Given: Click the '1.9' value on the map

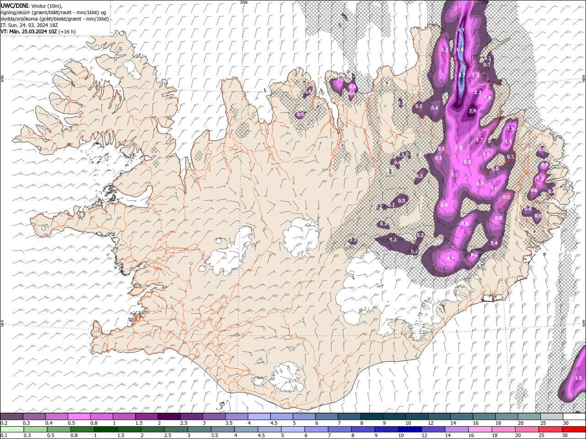Looking at the screenshot, I should 511,129.
